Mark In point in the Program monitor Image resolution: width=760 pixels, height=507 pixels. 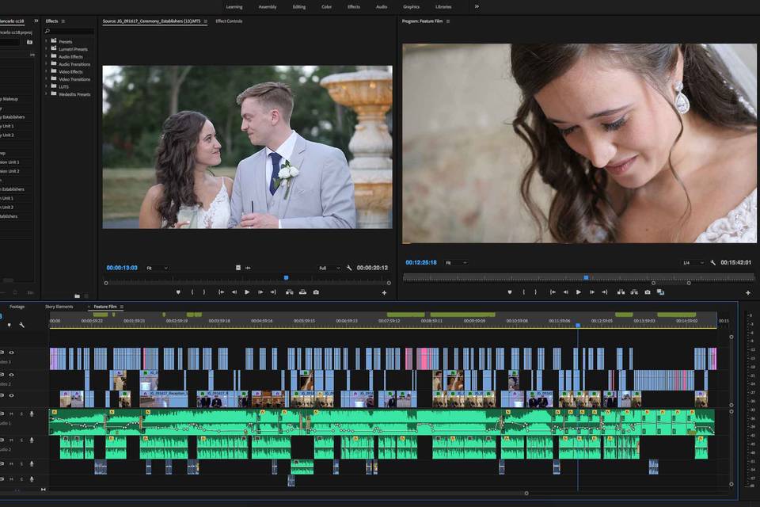coord(523,292)
